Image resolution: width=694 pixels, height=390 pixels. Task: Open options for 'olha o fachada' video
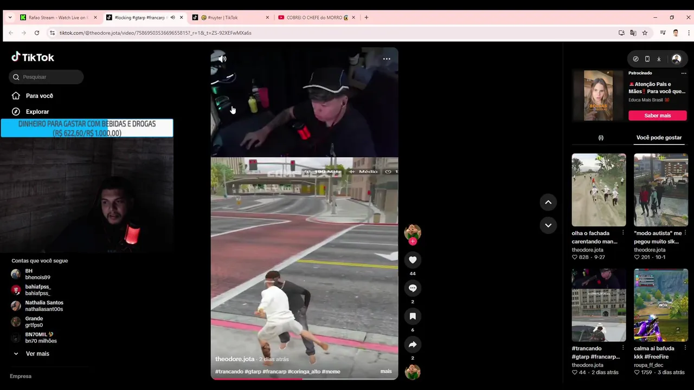623,233
